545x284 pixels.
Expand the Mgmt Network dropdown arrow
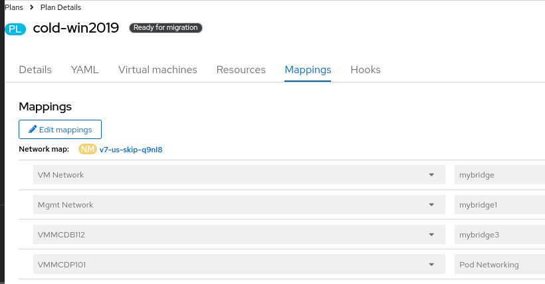coord(431,205)
